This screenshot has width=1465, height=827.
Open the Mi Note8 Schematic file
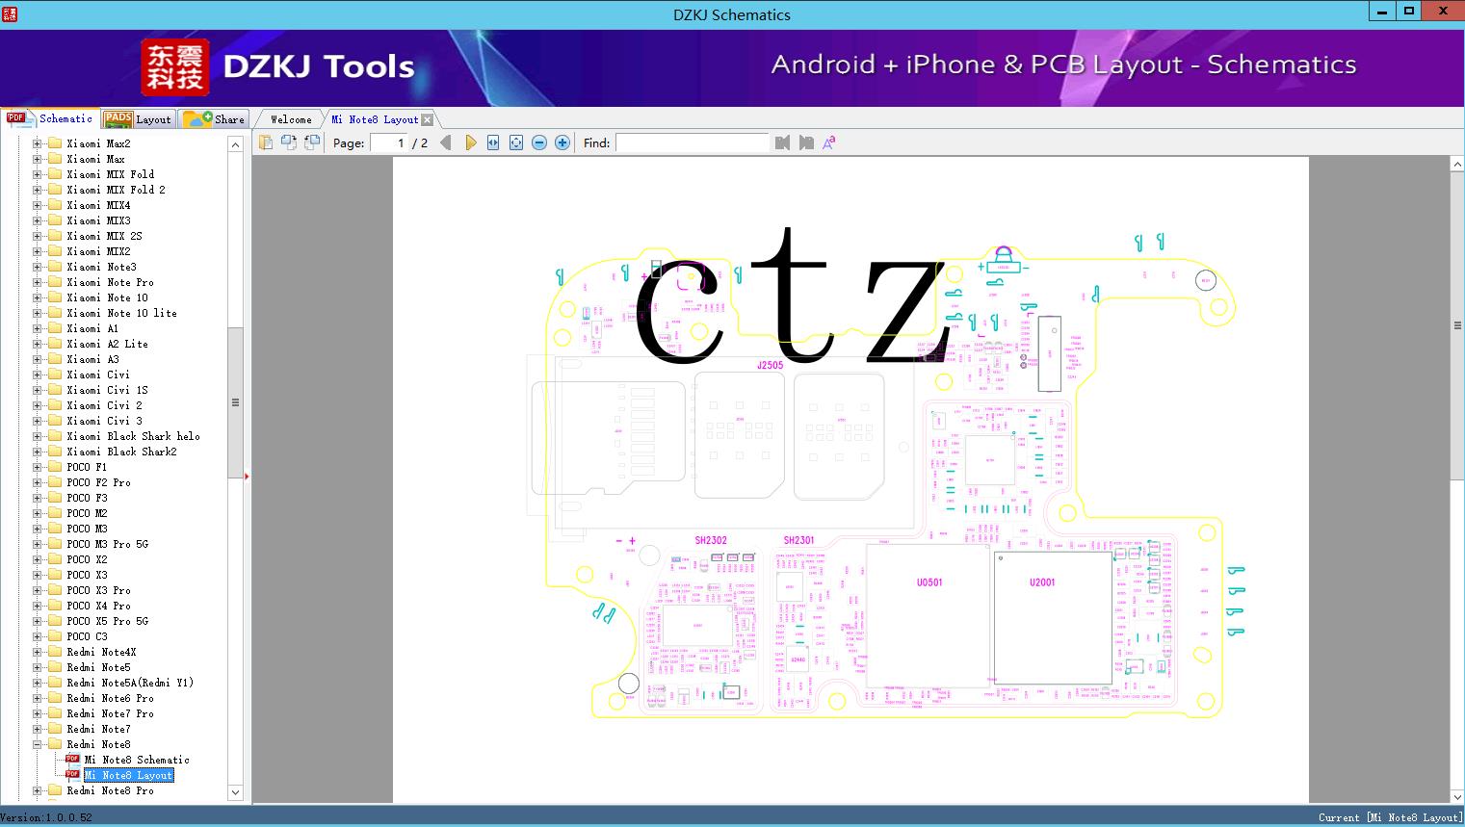(x=137, y=760)
